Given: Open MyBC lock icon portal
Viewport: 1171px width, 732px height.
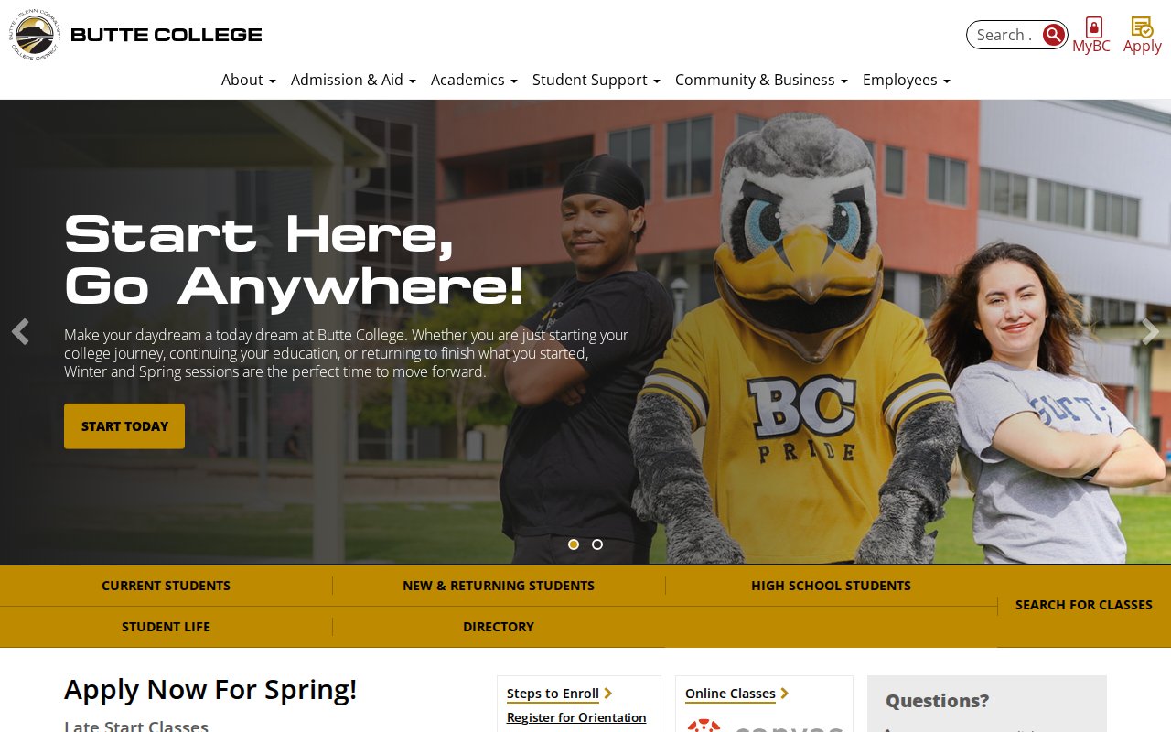Looking at the screenshot, I should [x=1093, y=27].
